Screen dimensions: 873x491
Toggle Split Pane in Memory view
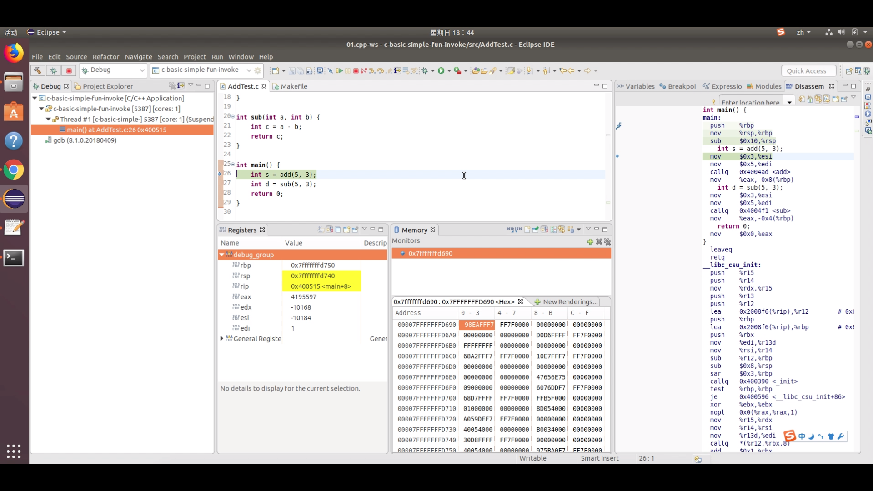553,230
